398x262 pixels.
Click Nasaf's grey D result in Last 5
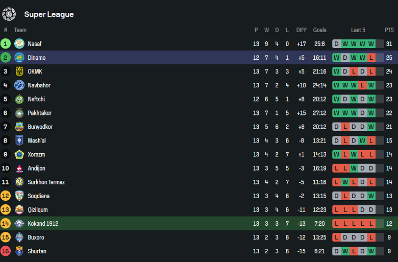point(336,44)
